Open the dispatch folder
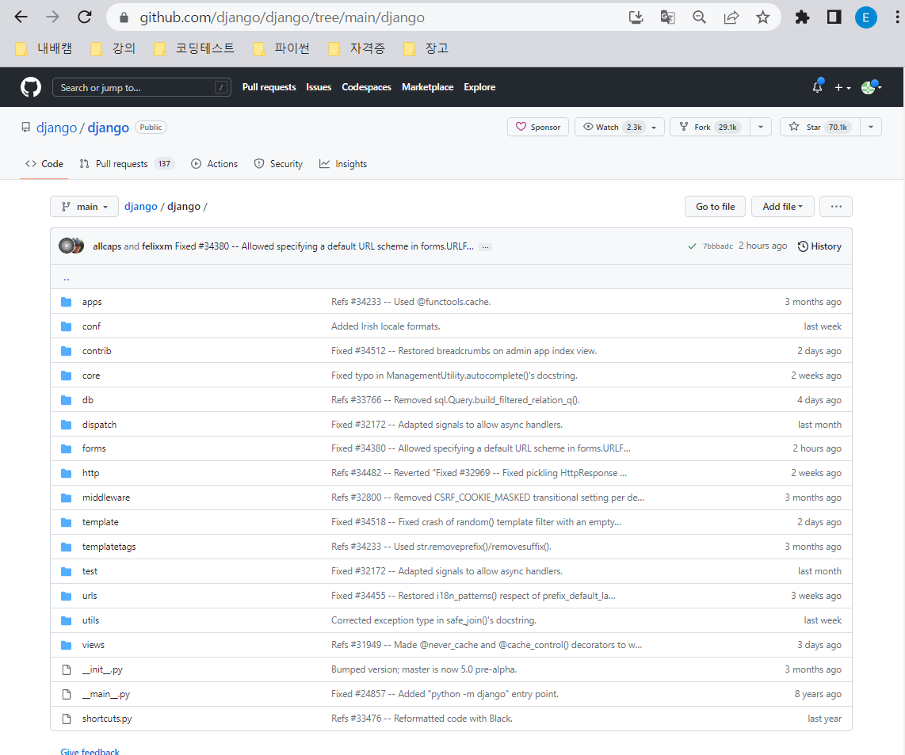Screen dimensions: 905x755 (99, 425)
